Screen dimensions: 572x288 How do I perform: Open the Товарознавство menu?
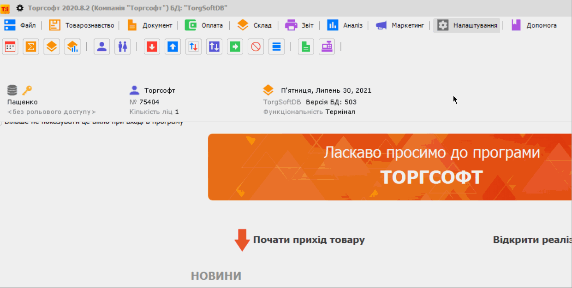click(x=82, y=25)
